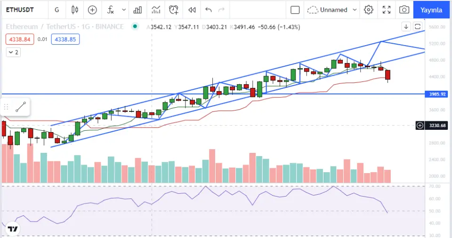Click the blue Yayınla publish button

point(431,9)
